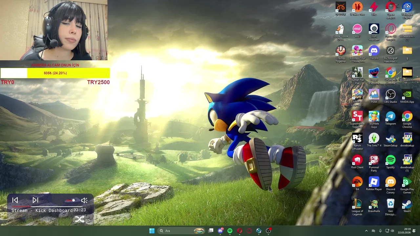Launch Pummel Party from desktop
420x236 pixels.
(x=374, y=163)
